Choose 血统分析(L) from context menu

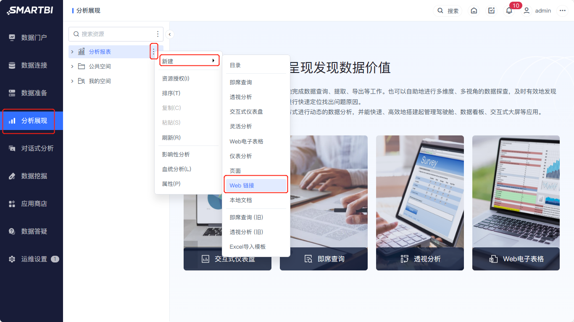pyautogui.click(x=189, y=169)
